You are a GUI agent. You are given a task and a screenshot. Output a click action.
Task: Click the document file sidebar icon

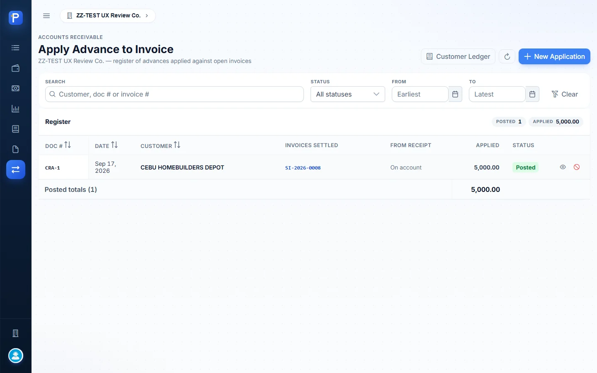[16, 149]
